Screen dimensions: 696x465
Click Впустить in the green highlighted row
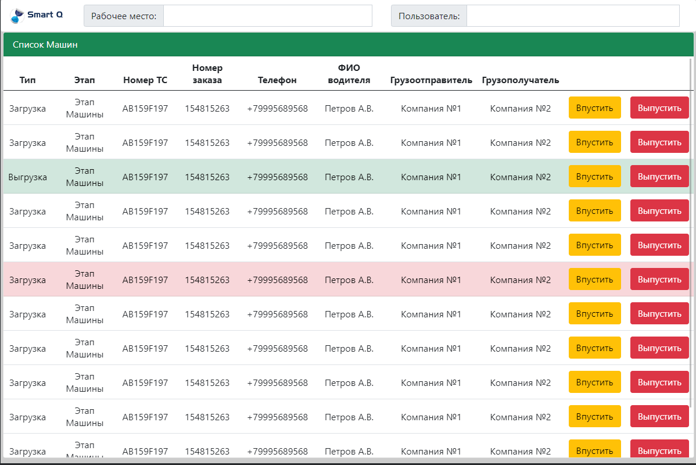[x=594, y=177]
